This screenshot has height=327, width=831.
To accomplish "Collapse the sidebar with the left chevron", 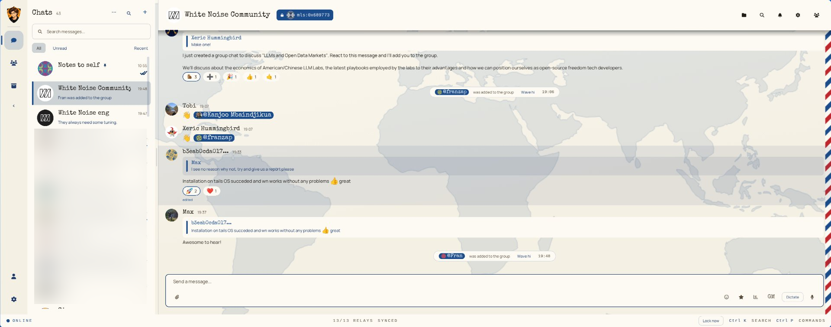I will pyautogui.click(x=14, y=106).
